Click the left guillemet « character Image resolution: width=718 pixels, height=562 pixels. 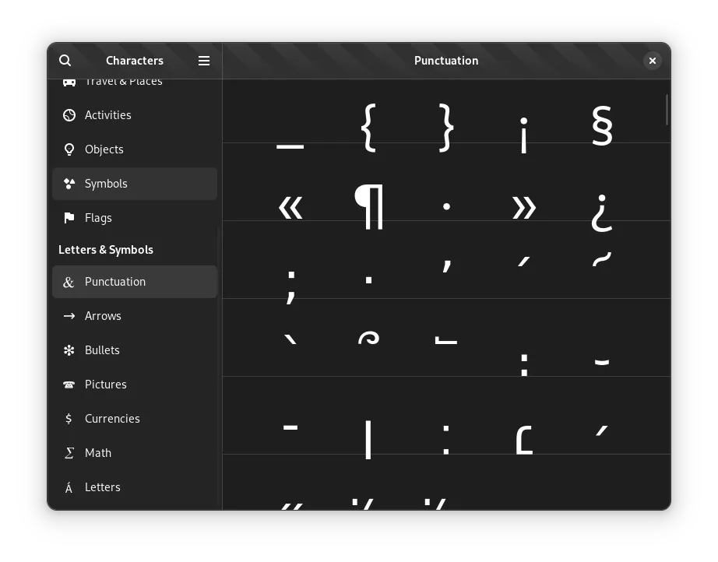click(x=290, y=206)
